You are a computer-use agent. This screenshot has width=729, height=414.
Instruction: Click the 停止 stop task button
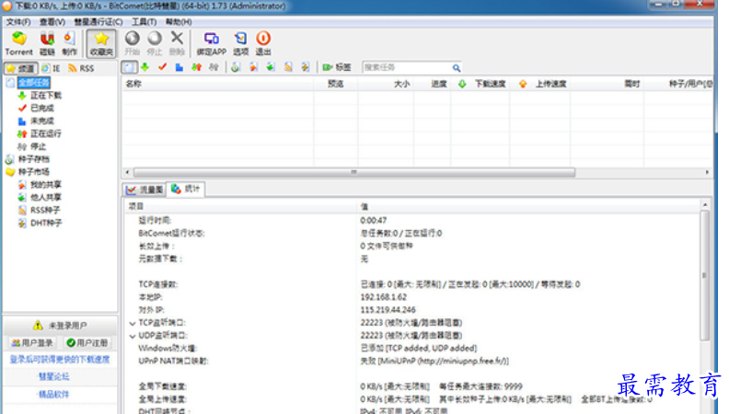155,43
